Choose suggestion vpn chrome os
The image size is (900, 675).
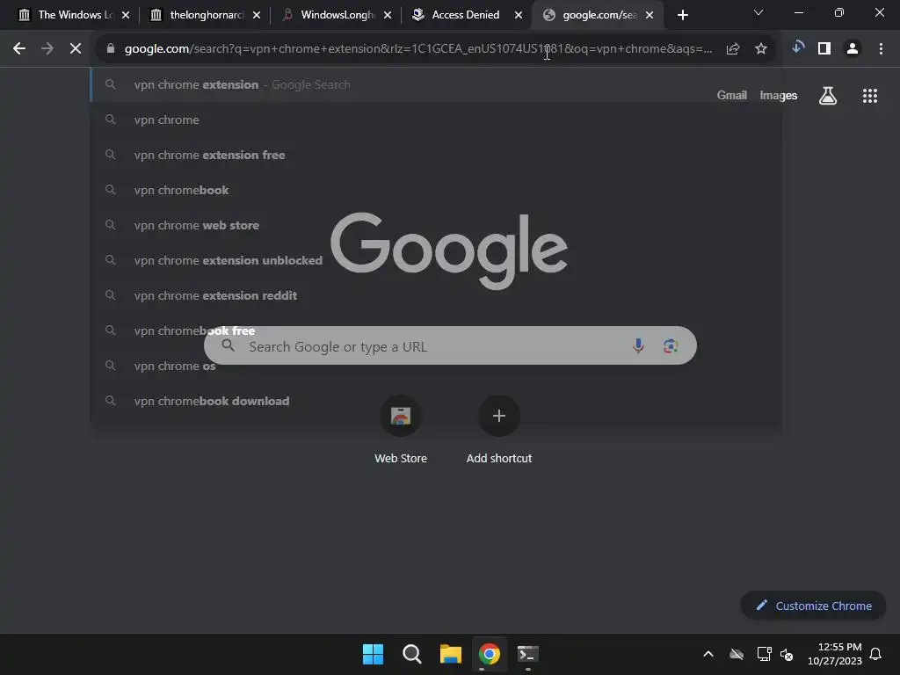pos(436,366)
